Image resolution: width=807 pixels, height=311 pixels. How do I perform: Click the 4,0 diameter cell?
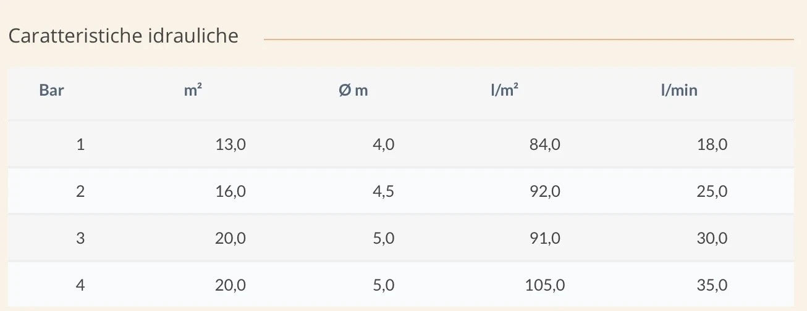tap(384, 145)
